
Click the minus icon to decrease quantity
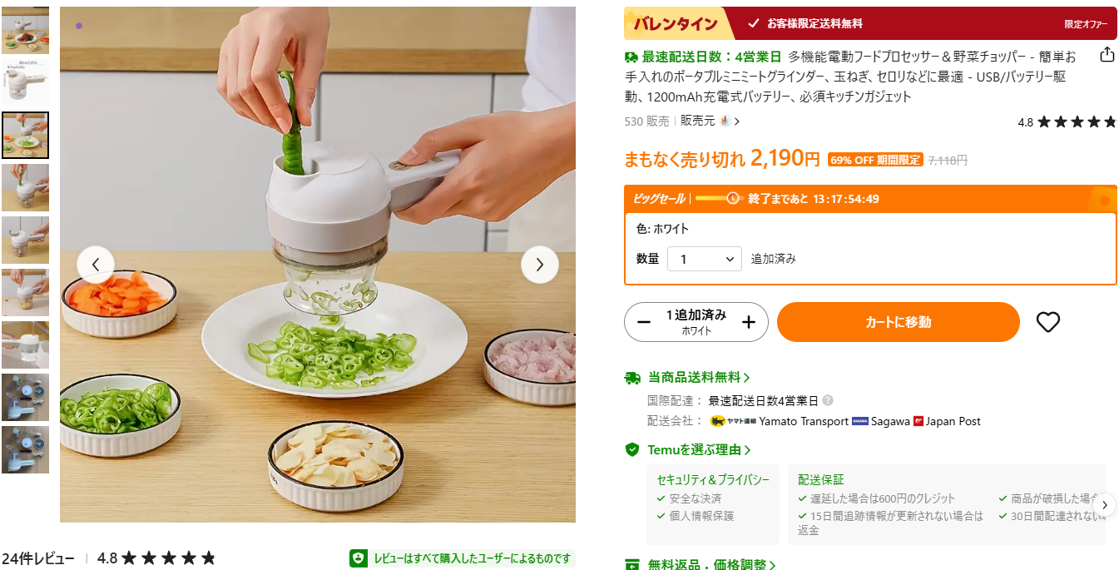644,322
